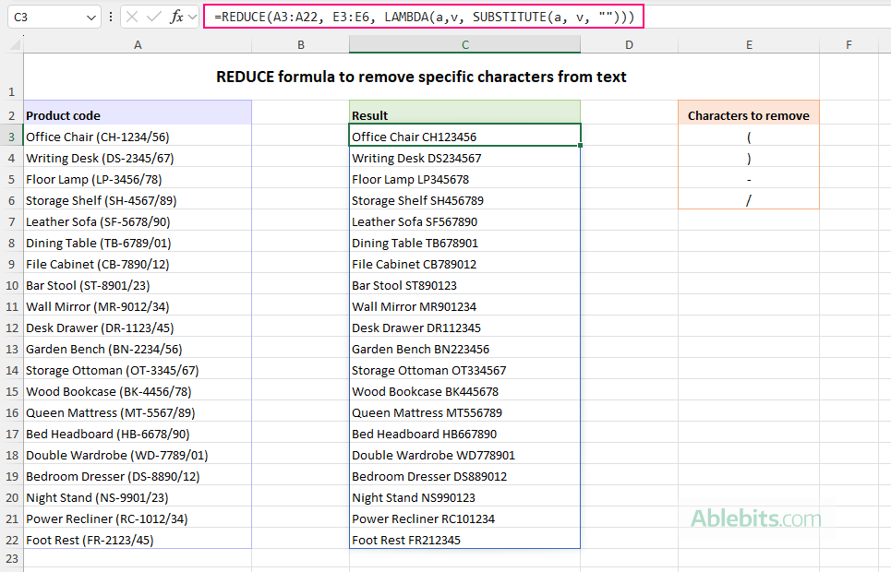Image resolution: width=891 pixels, height=572 pixels.
Task: Click cell 'Wall Mirror (MR-9012/34)'
Action: point(138,306)
